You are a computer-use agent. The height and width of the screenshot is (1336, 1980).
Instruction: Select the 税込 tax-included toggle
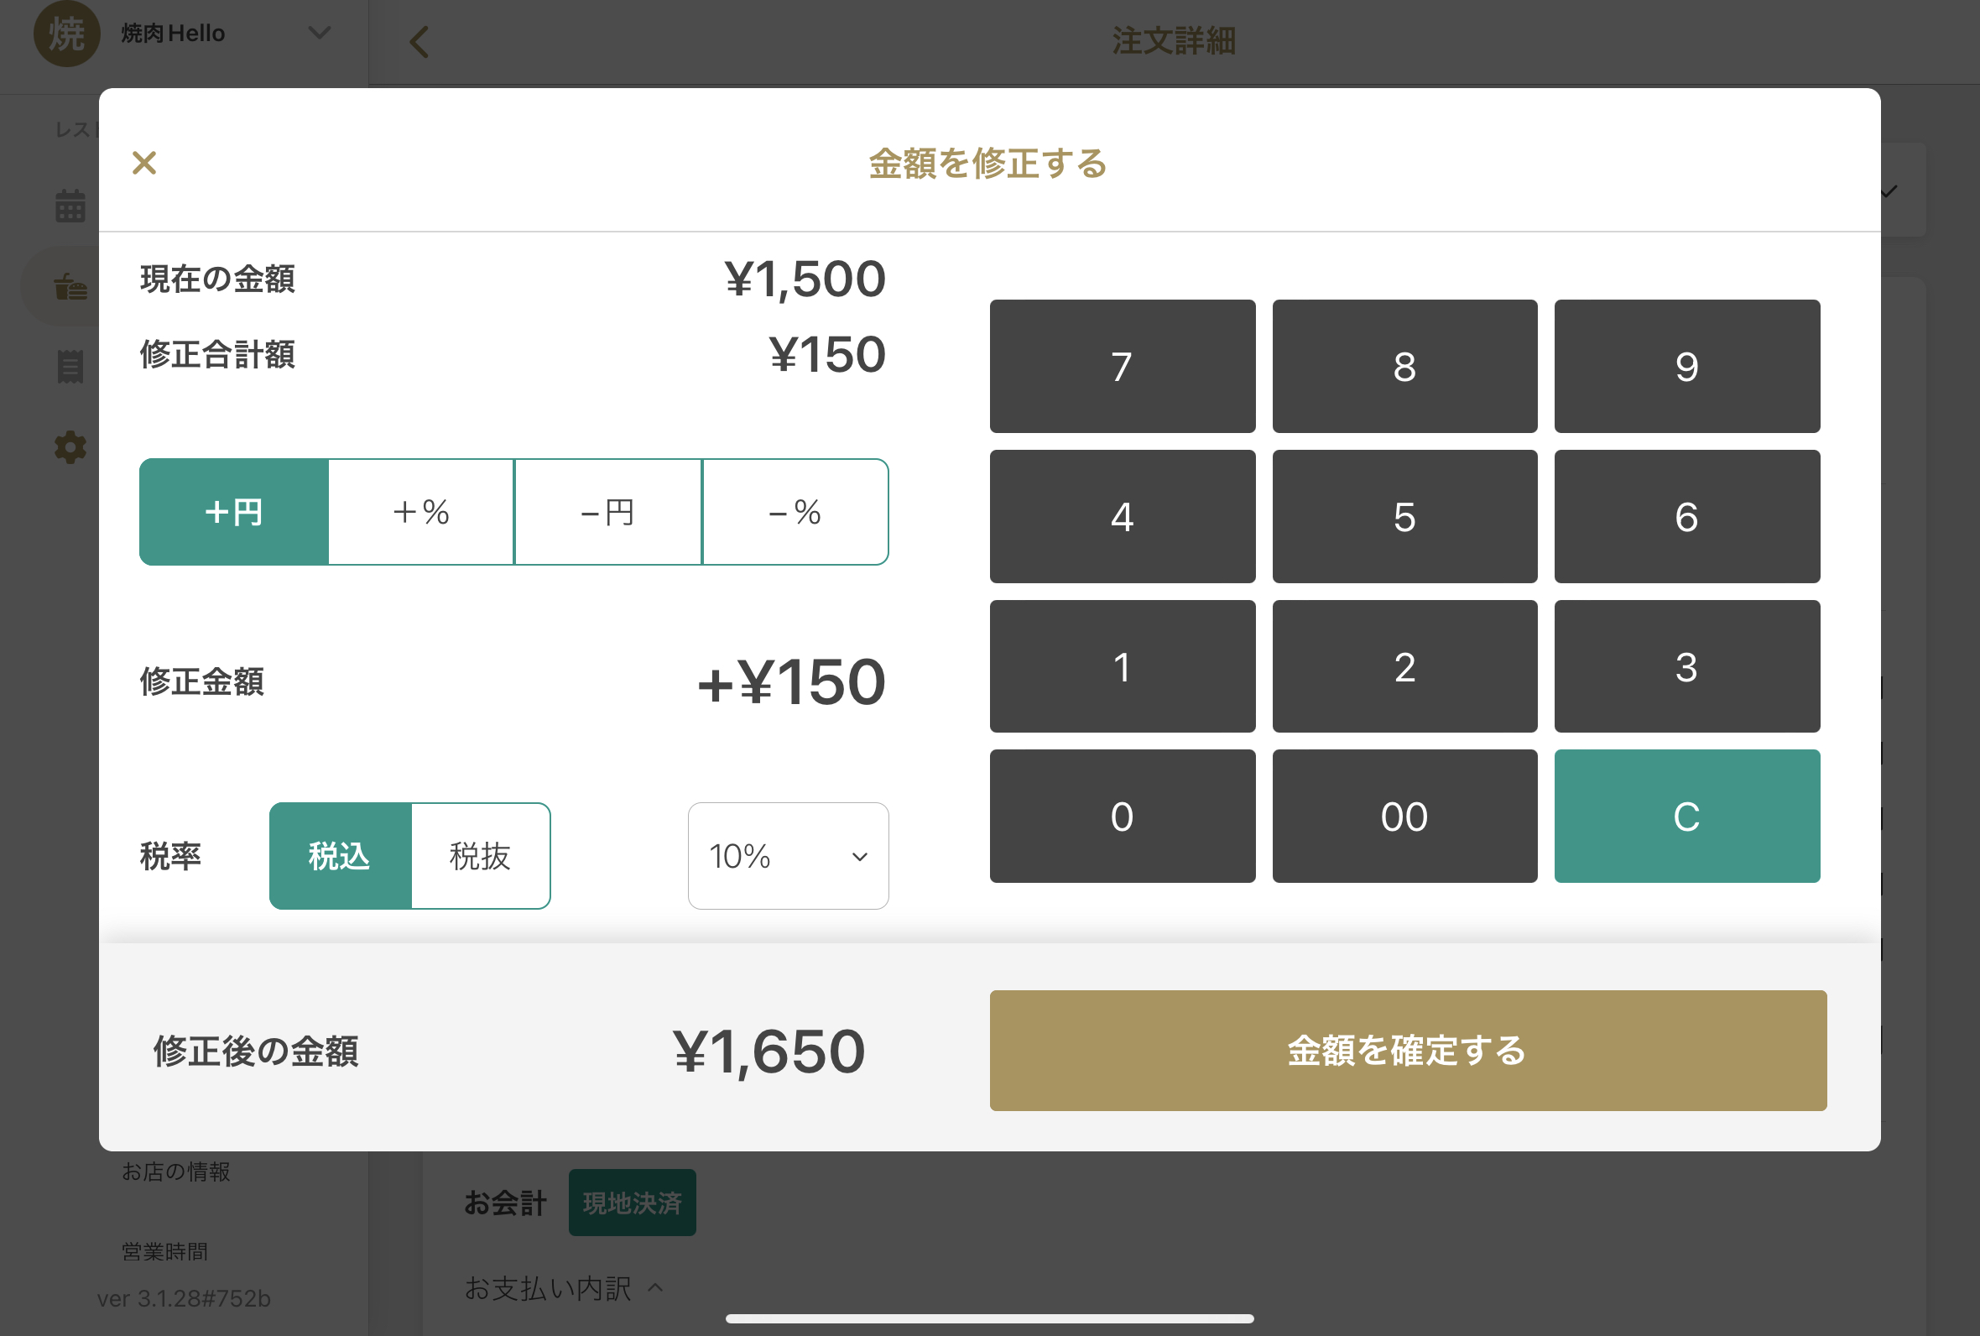340,855
